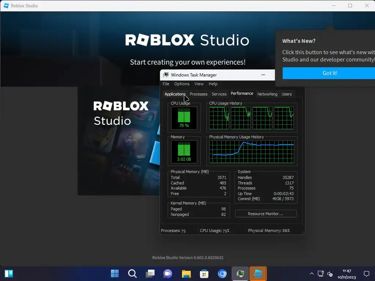
Task: Switch to the Processes tab
Action: coord(198,94)
